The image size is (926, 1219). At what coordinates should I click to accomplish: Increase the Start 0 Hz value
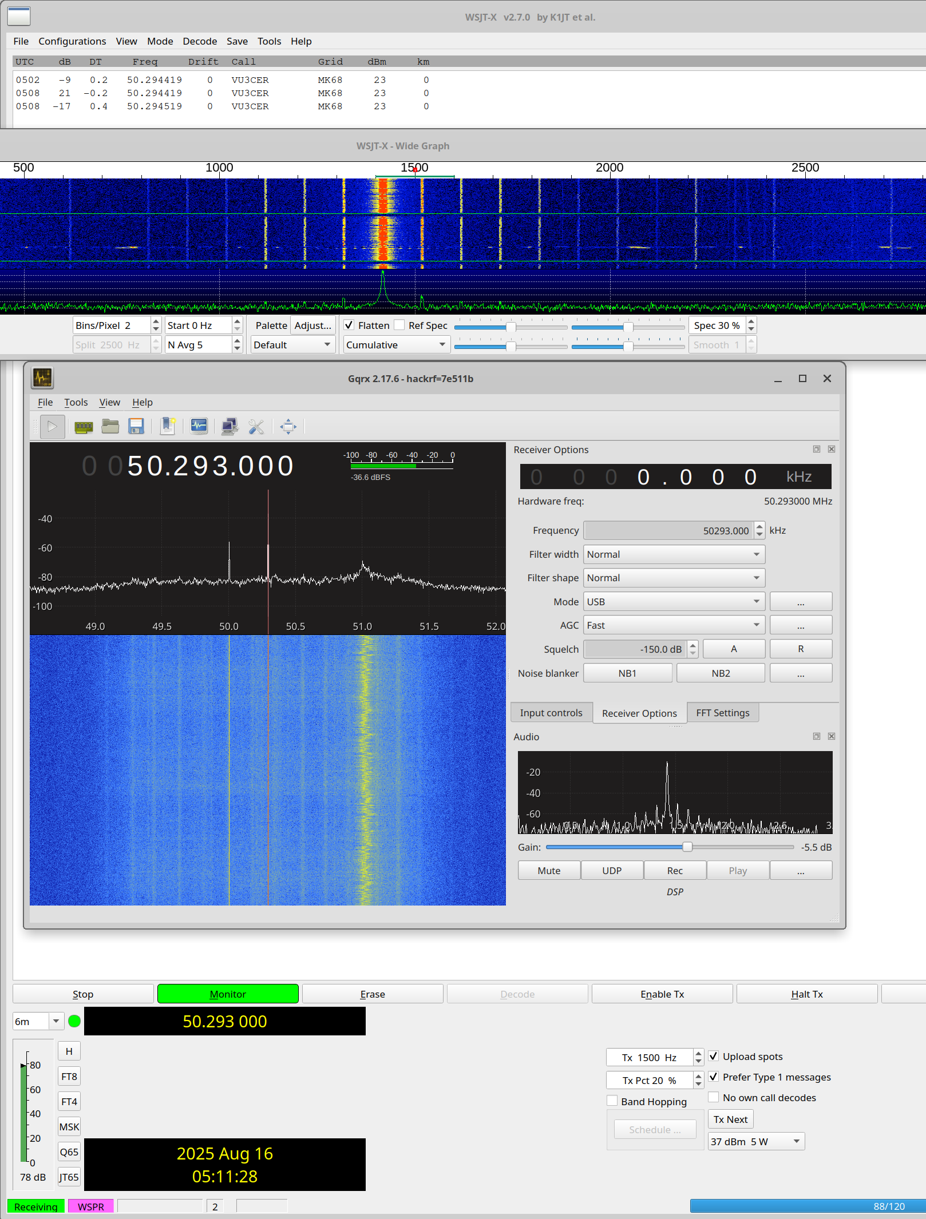[237, 321]
